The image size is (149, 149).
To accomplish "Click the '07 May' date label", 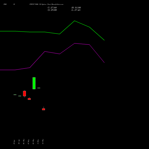I will (29, 142).
